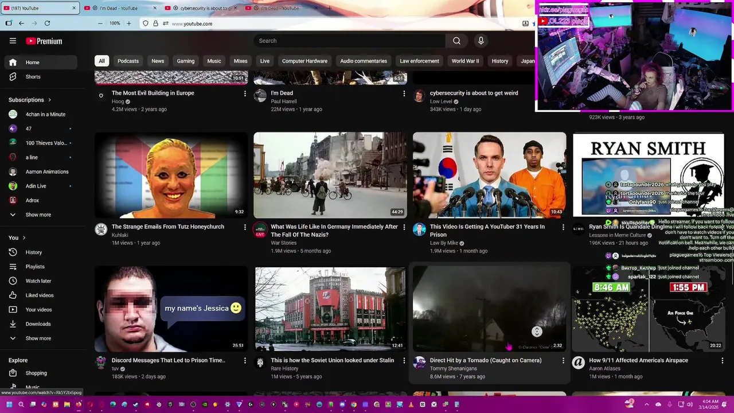This screenshot has width=734, height=413.
Task: Zoom in with the plus button
Action: pyautogui.click(x=128, y=24)
